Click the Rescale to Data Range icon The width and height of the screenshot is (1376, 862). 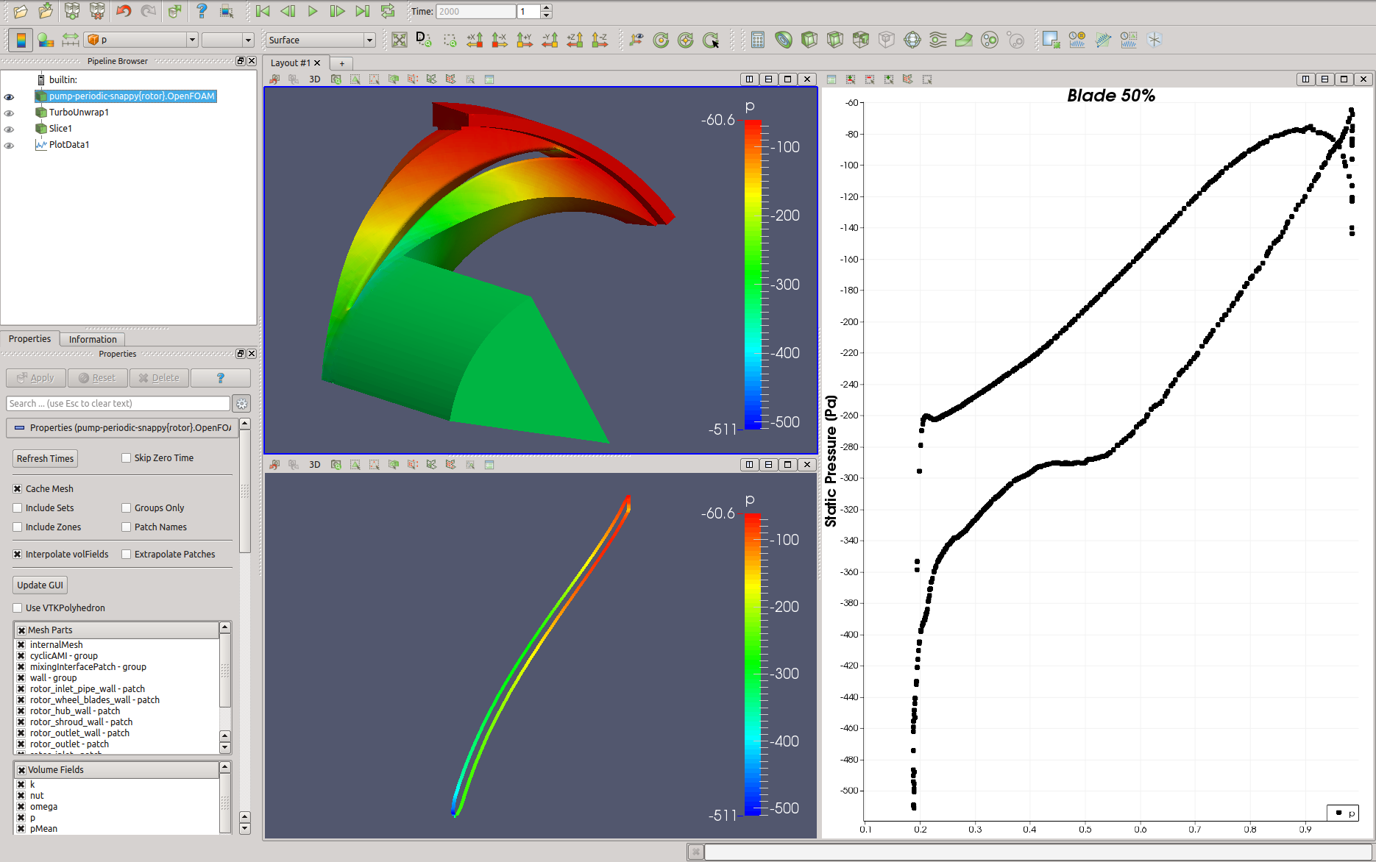pos(71,40)
